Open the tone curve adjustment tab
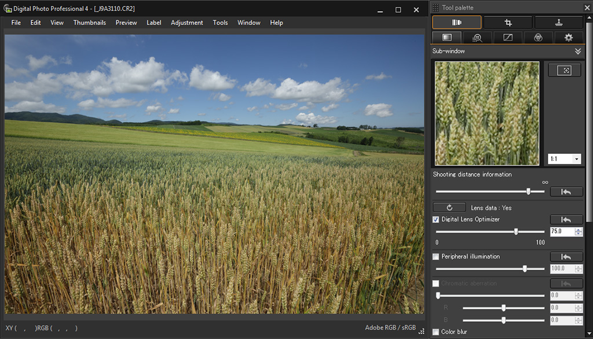 coord(508,38)
